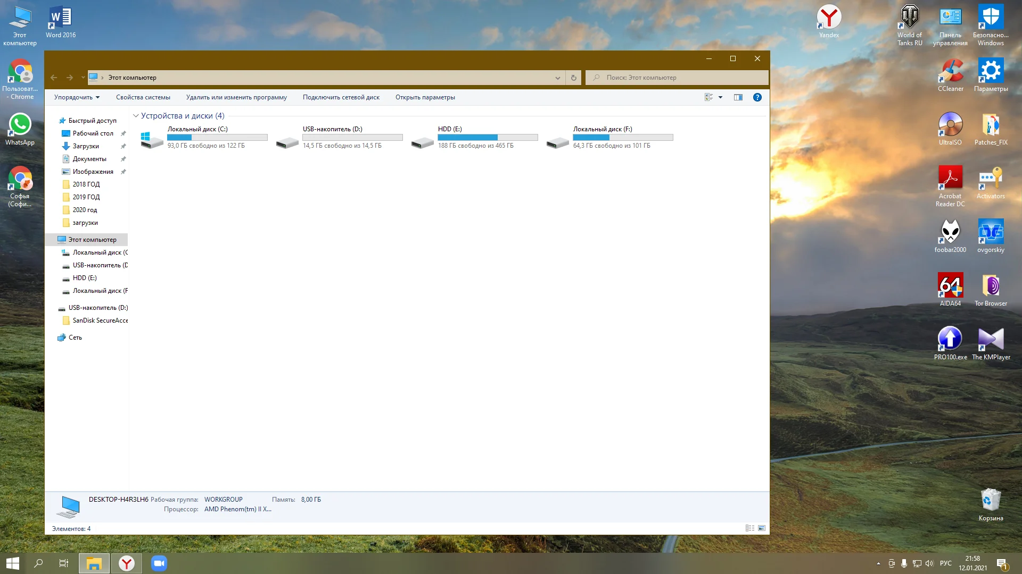
Task: Switch to details view in status bar
Action: (x=750, y=528)
